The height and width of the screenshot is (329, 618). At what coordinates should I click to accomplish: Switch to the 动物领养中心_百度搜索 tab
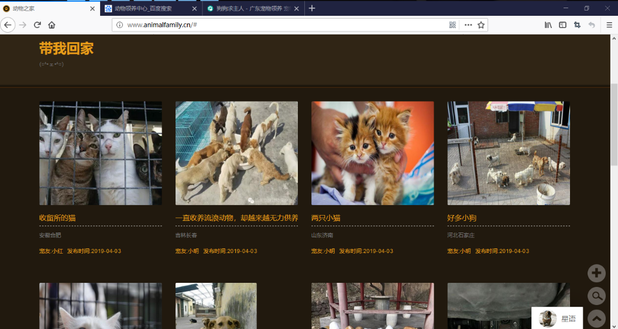(x=152, y=8)
